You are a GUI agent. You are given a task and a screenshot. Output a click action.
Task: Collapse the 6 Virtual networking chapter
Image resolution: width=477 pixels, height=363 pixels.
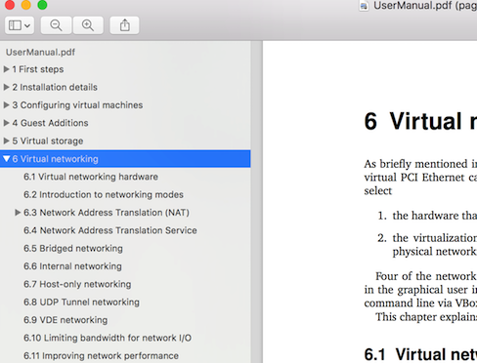tap(6, 158)
